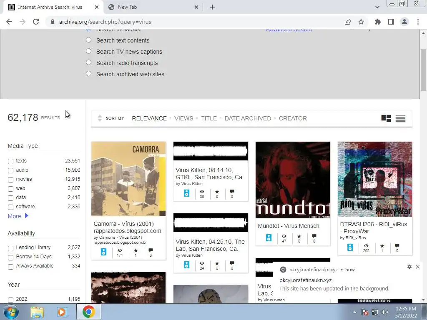
Task: Open Chrome three-dot menu
Action: (x=418, y=22)
